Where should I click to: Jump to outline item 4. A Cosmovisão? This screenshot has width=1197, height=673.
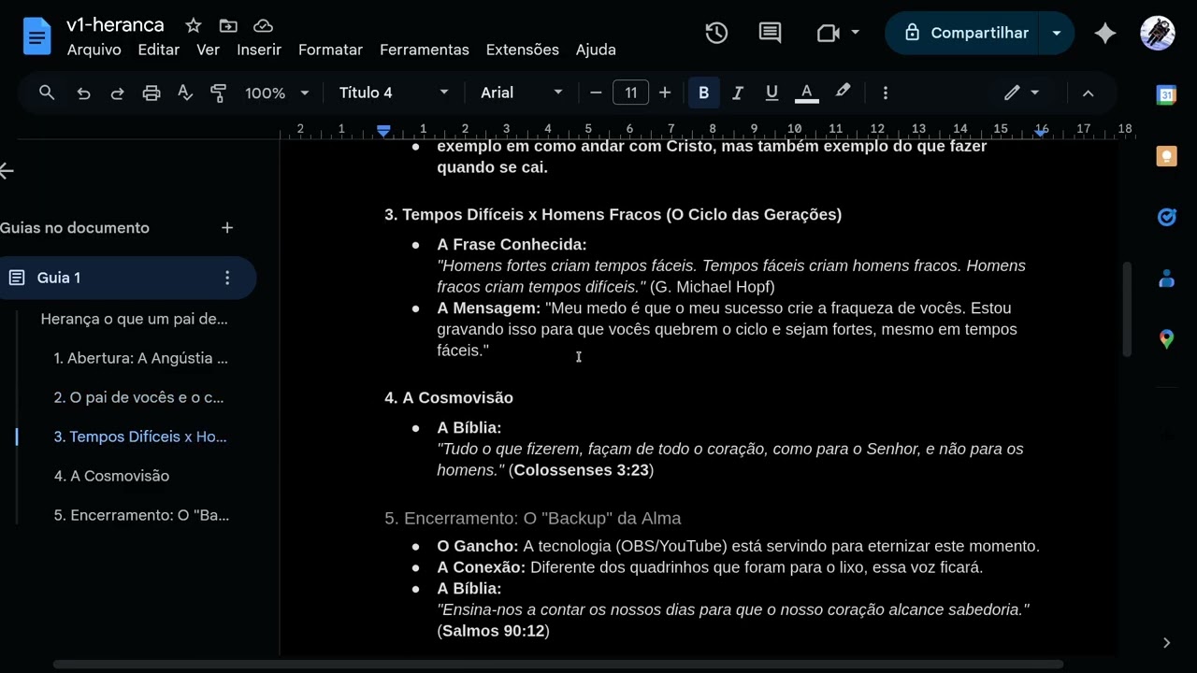[111, 476]
